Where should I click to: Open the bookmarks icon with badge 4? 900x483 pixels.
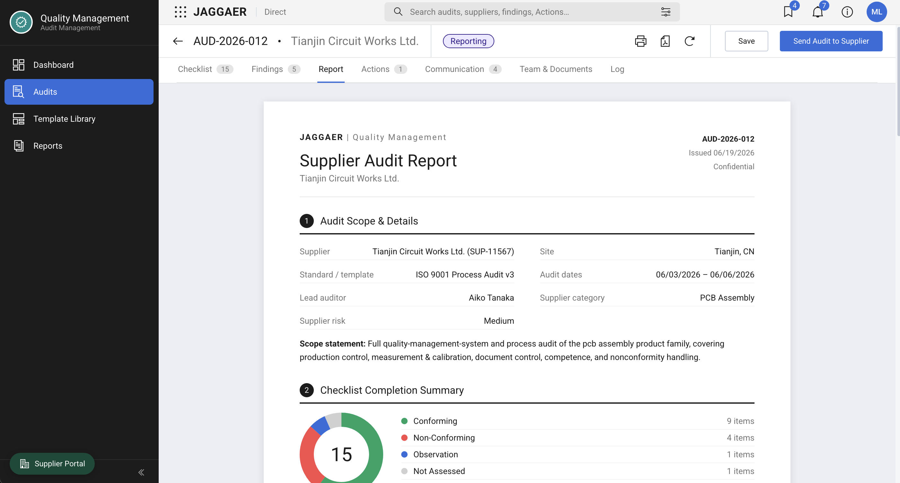click(788, 12)
